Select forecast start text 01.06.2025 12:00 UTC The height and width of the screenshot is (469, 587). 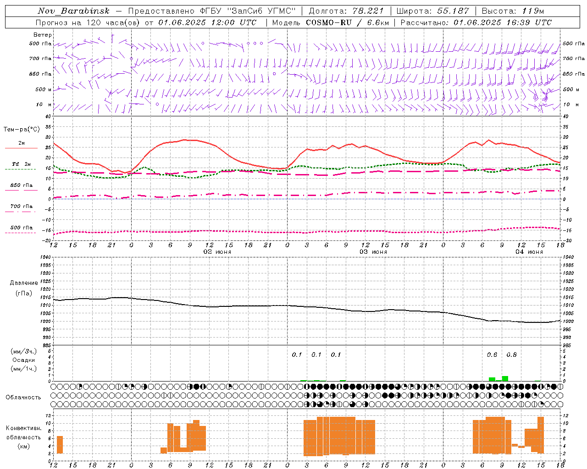point(207,22)
